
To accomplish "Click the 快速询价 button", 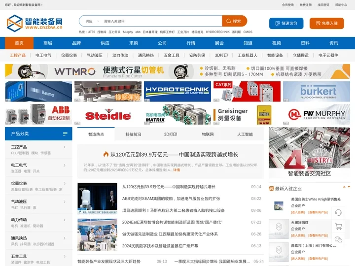I will click(x=286, y=23).
